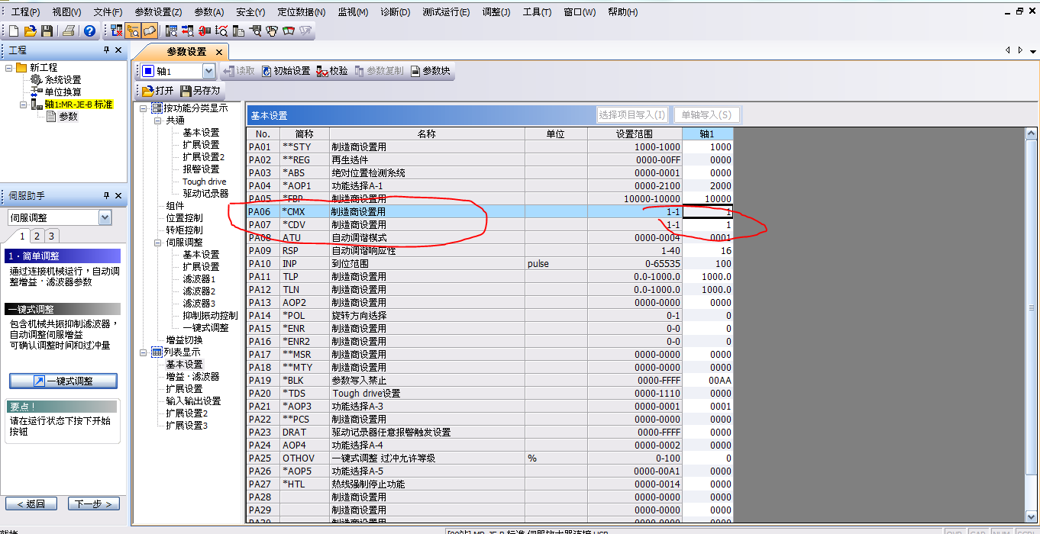
Task: Click the 一键式调整 button
Action: (x=63, y=381)
